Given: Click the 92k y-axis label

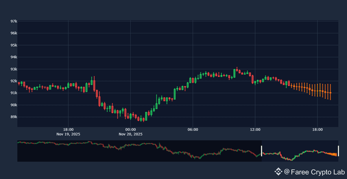Looking at the screenshot, I should (14, 81).
